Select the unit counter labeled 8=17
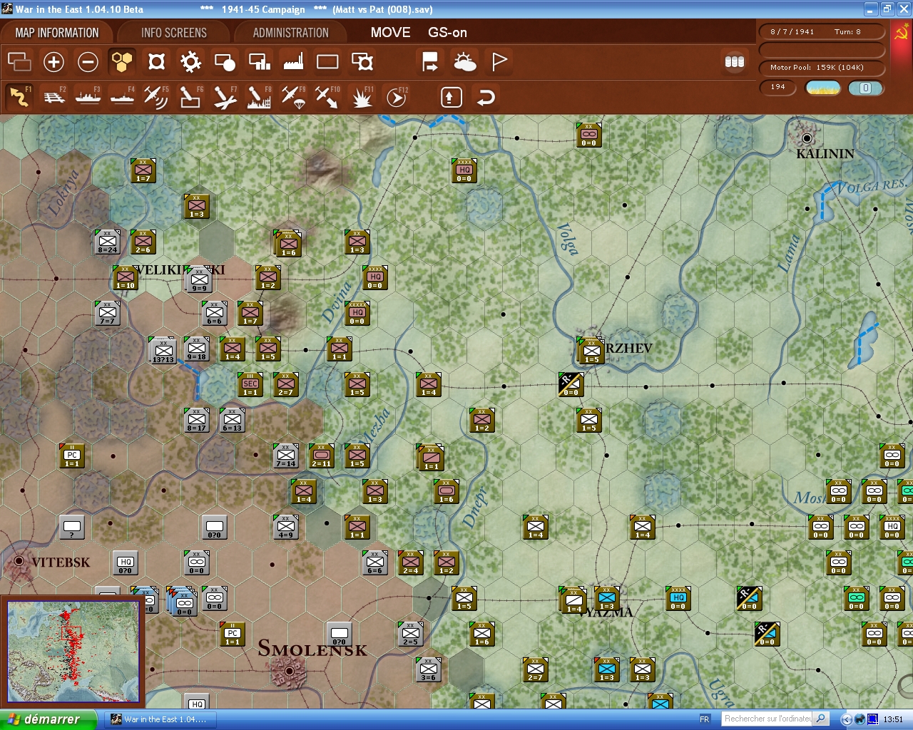The width and height of the screenshot is (913, 730). 197,420
